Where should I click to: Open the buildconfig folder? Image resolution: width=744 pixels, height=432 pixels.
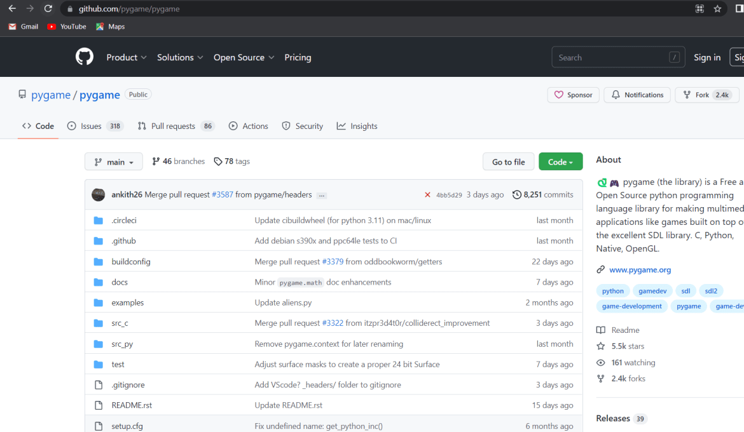pyautogui.click(x=131, y=261)
